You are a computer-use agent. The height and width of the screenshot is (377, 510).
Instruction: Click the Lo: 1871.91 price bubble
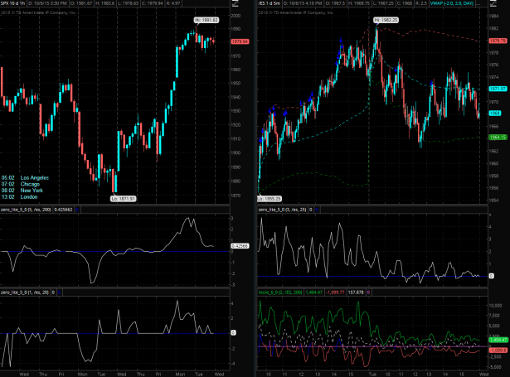tap(124, 198)
